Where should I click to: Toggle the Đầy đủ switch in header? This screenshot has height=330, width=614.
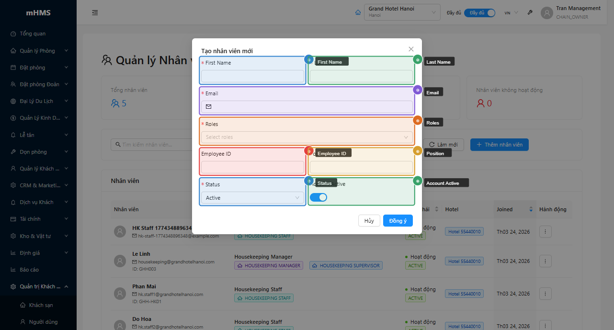pos(479,13)
